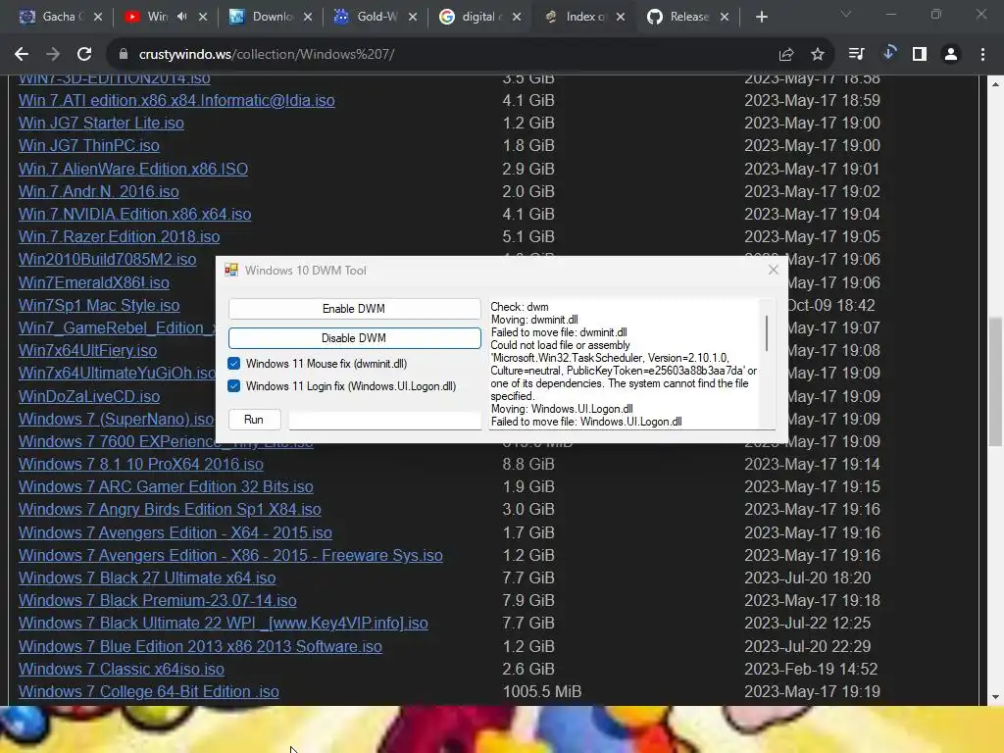
Task: Close the GitHub Release tab
Action: (x=725, y=18)
